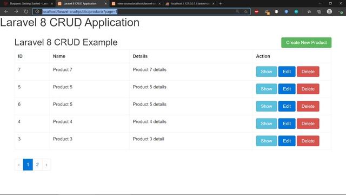Open the teal round extension icon
Viewport: 346px width, 195px height.
coord(296,12)
